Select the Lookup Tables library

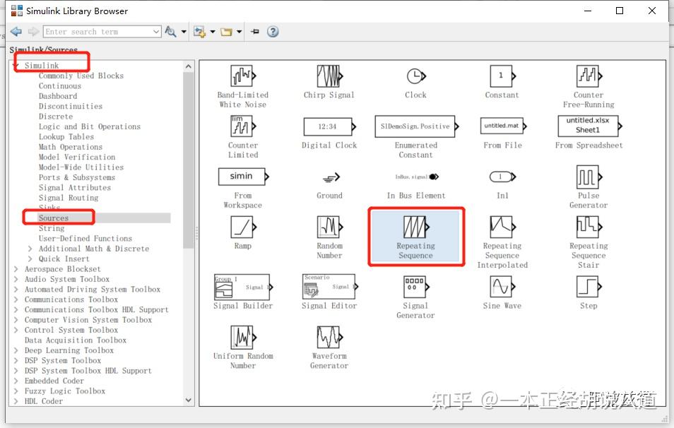point(66,136)
